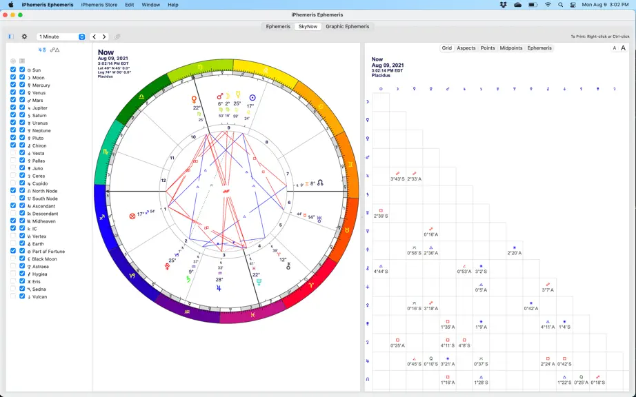Click the grid cell reading 4°44' S
The image size is (636, 397).
pos(381,269)
